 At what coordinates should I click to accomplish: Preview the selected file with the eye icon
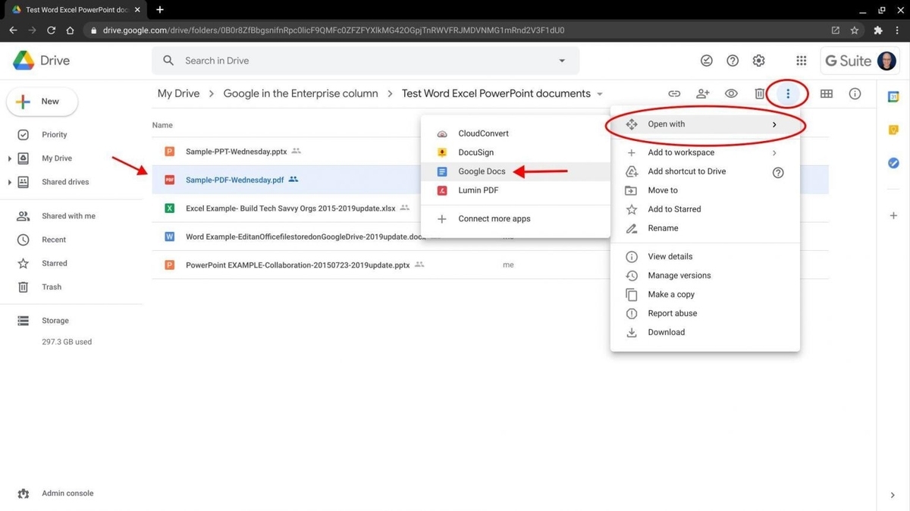pos(731,93)
